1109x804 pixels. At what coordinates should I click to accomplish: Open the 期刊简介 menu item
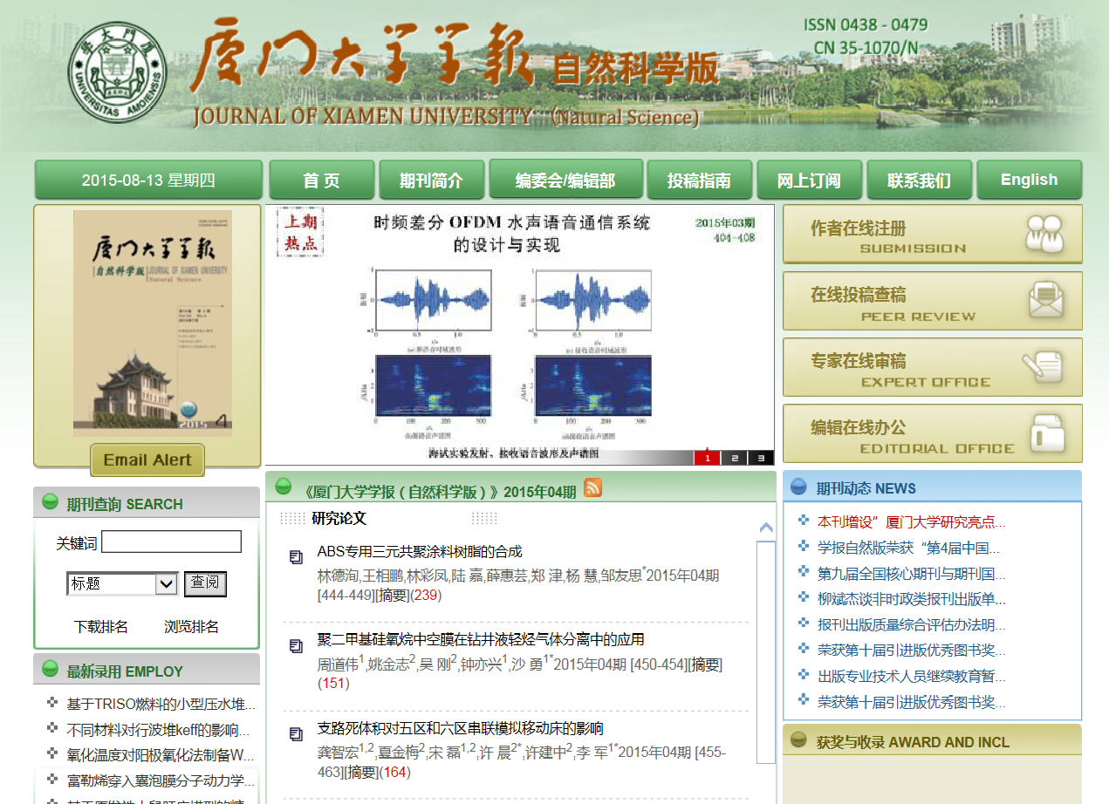(x=431, y=181)
